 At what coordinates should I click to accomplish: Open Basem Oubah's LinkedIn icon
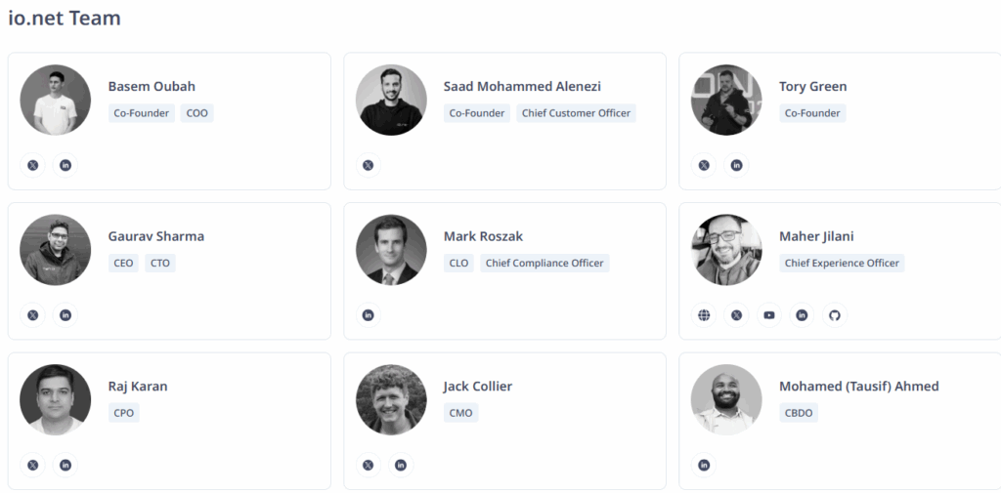[65, 165]
